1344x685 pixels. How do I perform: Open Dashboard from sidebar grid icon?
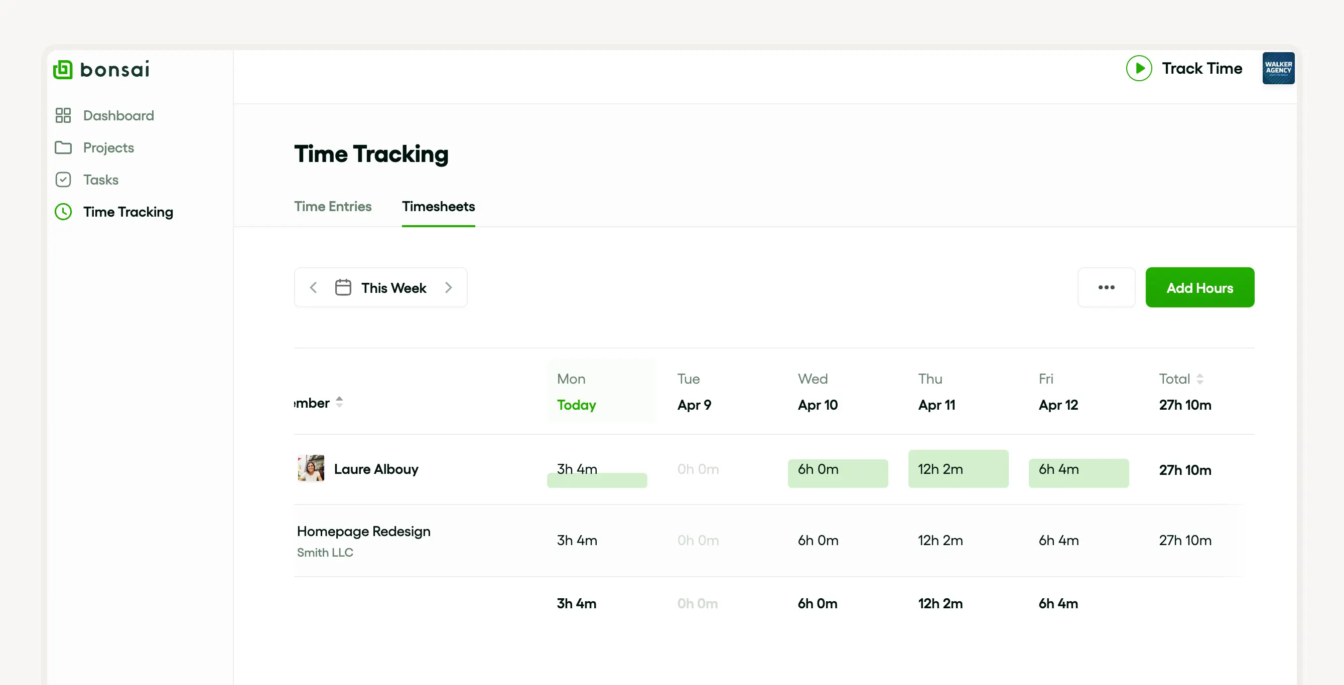pos(63,115)
